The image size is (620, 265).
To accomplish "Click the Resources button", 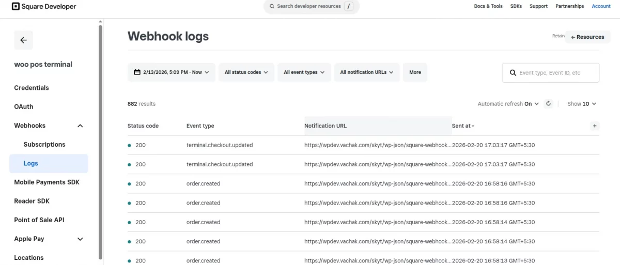I will [x=587, y=37].
